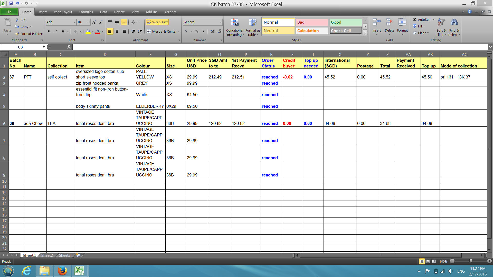Screen dimensions: 493x277
Task: Click Sort & Filter icon
Action: tap(441, 22)
